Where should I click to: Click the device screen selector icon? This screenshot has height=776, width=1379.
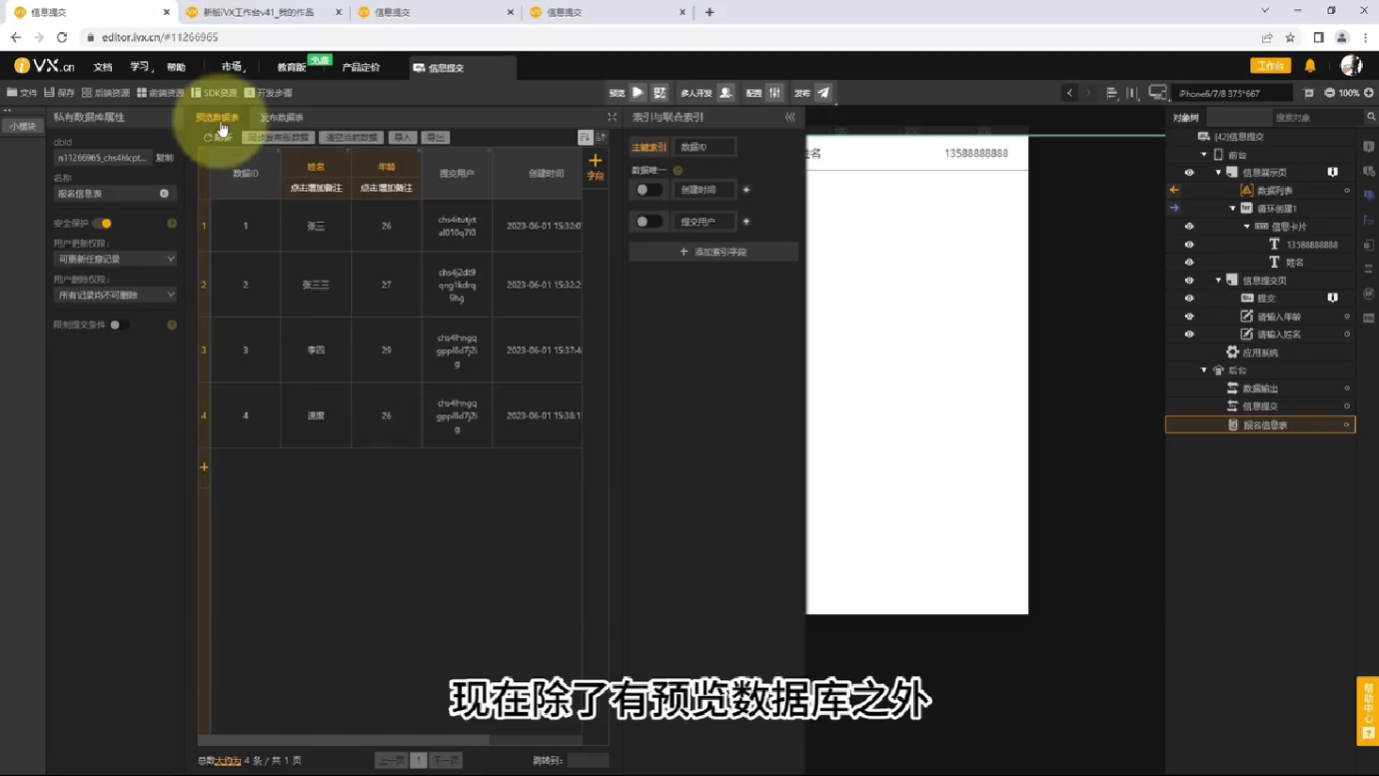click(1158, 92)
